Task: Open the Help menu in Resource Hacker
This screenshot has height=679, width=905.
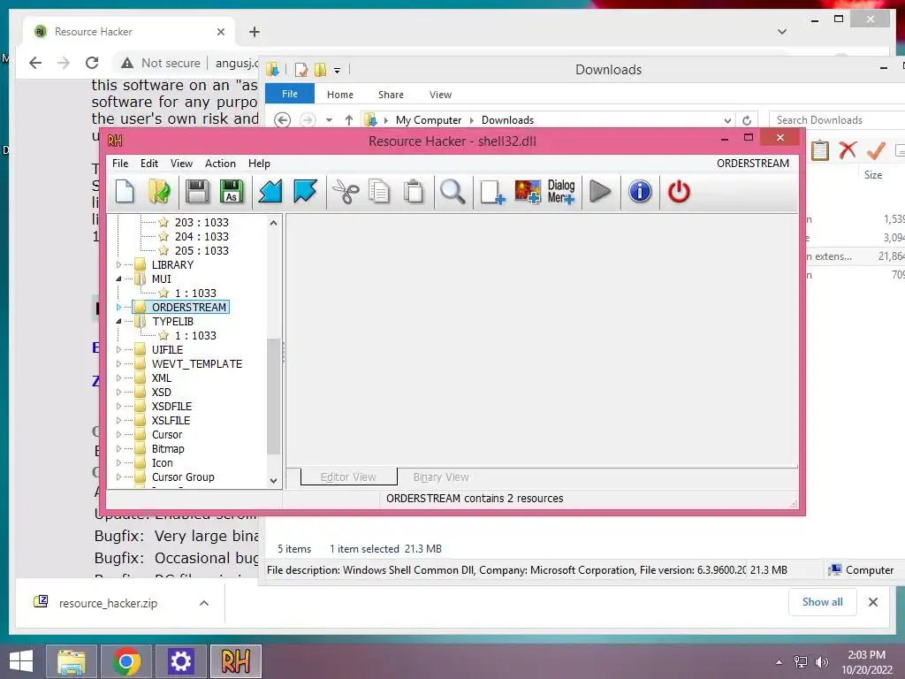Action: click(259, 164)
